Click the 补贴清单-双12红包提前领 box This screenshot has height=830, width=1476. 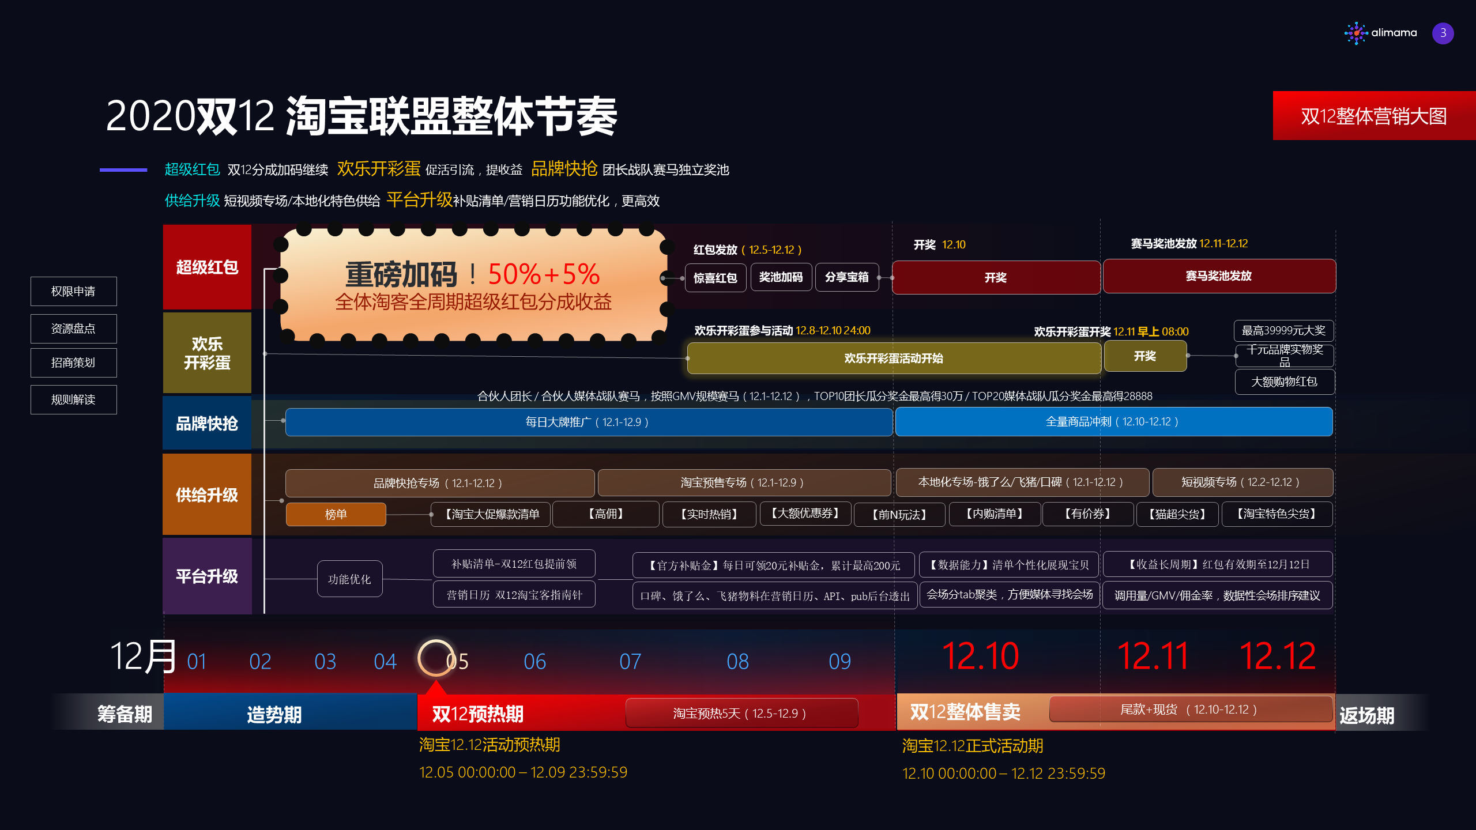514,564
